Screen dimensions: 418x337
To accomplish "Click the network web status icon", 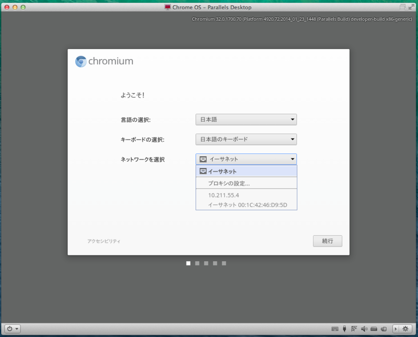I will (x=354, y=329).
